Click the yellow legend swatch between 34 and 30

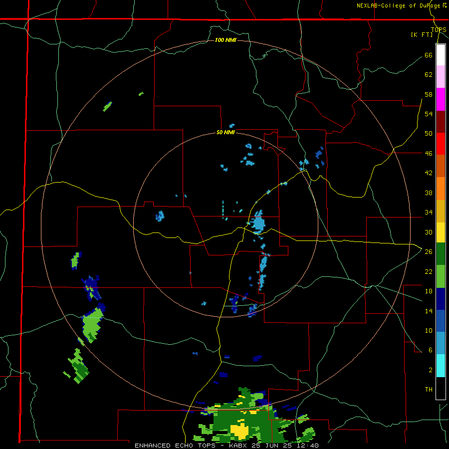[441, 232]
